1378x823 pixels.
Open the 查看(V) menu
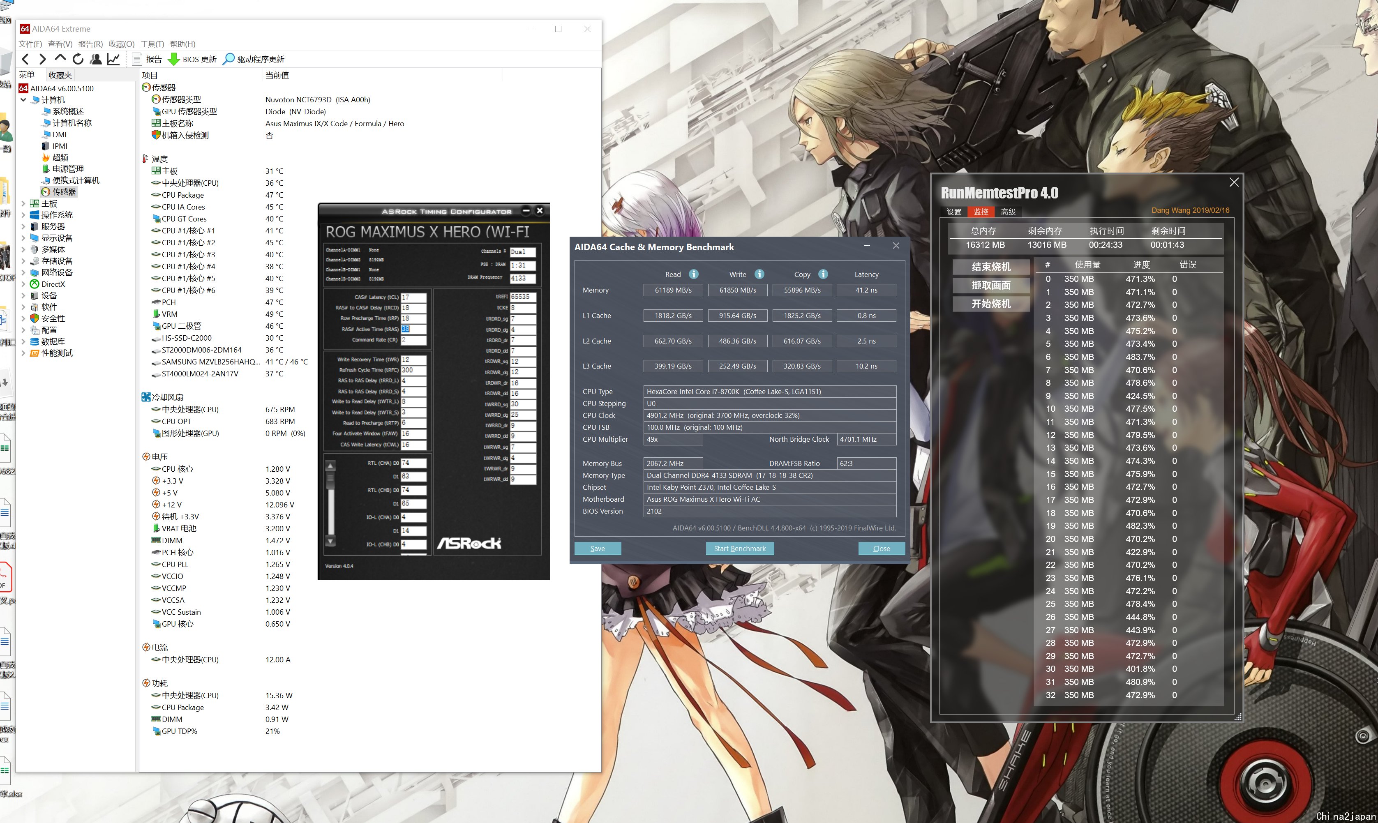tap(60, 44)
